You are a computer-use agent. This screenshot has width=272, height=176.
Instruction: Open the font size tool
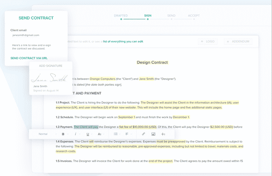pyautogui.click(x=99, y=134)
